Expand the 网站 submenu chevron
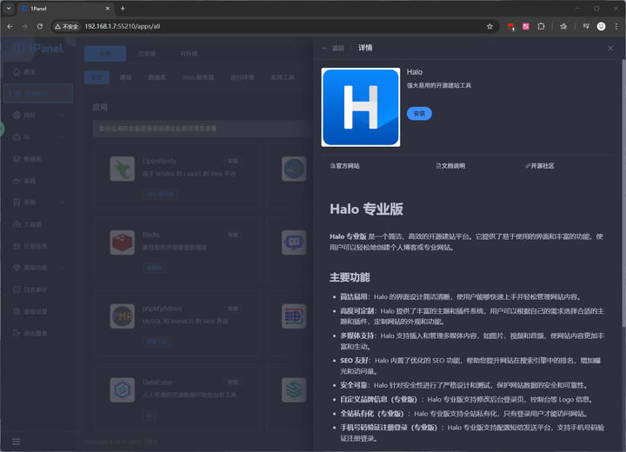 click(63, 116)
